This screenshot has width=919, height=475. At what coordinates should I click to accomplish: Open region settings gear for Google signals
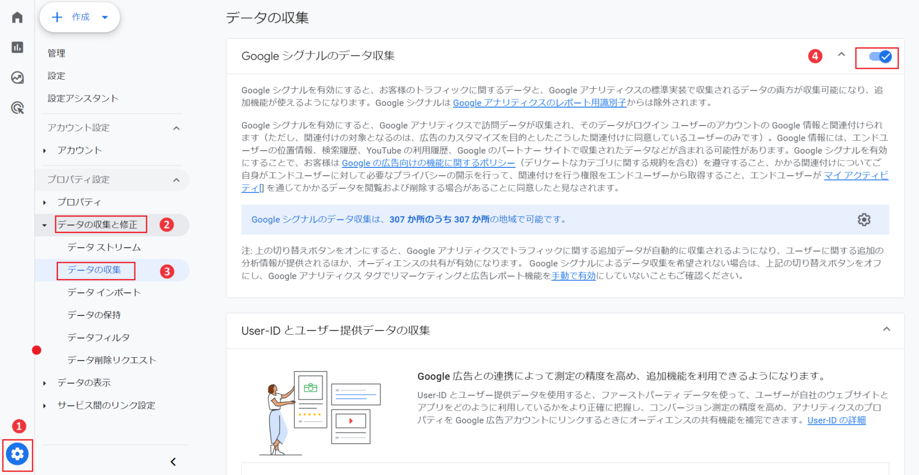click(x=864, y=220)
